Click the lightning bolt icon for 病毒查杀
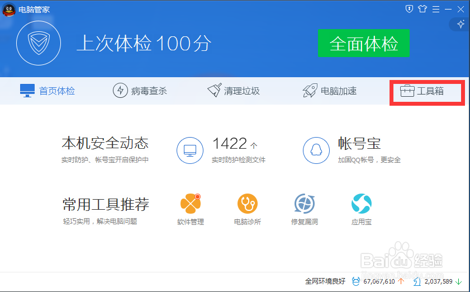Image resolution: width=470 pixels, height=292 pixels. [x=120, y=90]
